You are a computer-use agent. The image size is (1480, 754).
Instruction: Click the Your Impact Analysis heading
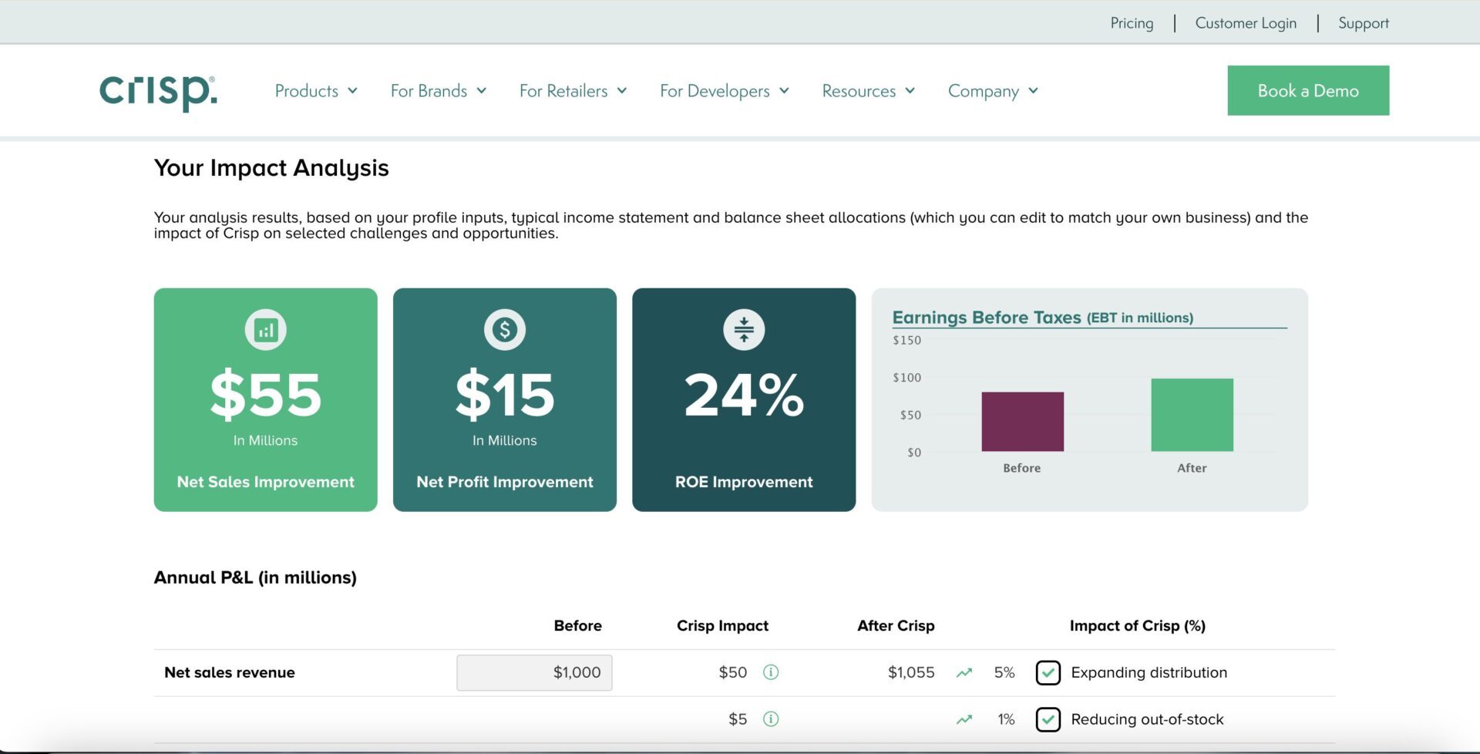[271, 168]
